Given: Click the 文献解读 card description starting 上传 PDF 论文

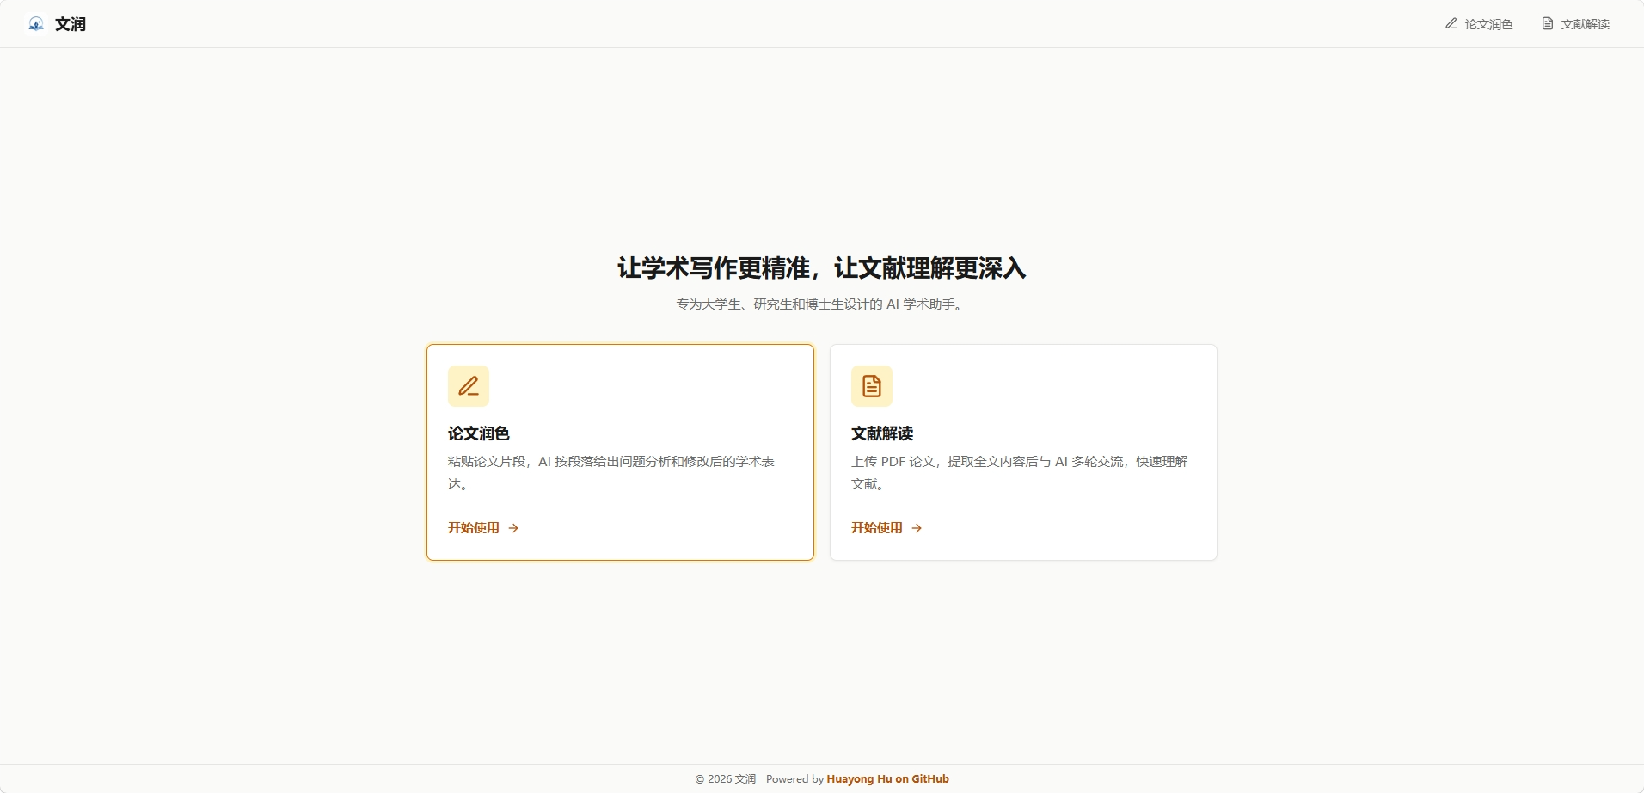Looking at the screenshot, I should click(x=1020, y=473).
